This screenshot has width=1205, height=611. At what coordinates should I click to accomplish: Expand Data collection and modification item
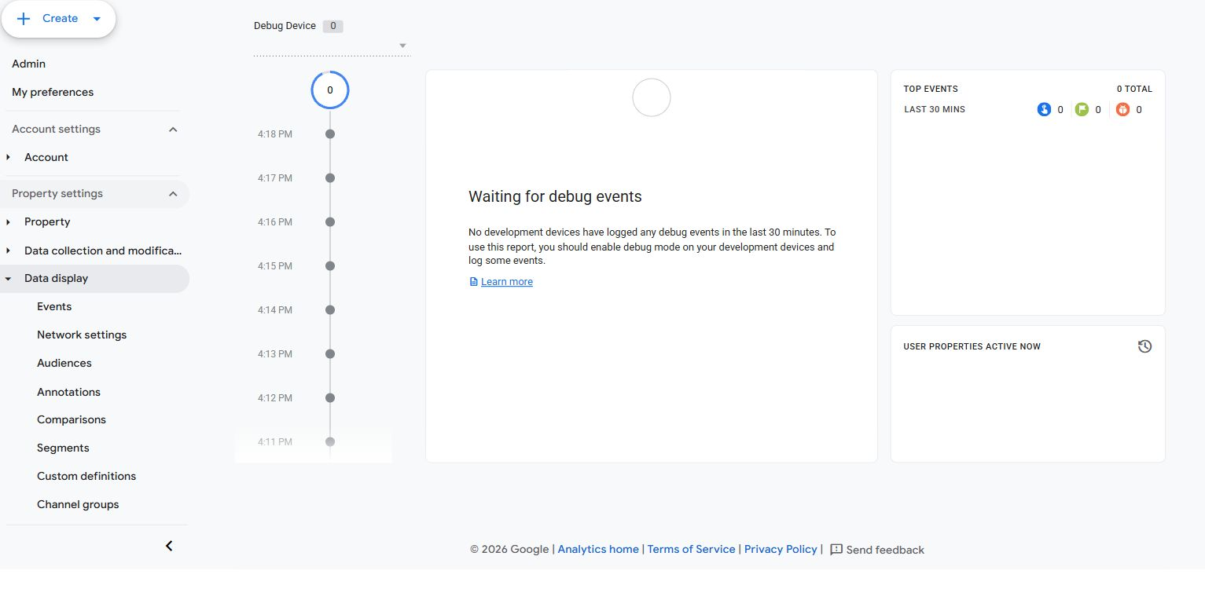click(x=9, y=251)
